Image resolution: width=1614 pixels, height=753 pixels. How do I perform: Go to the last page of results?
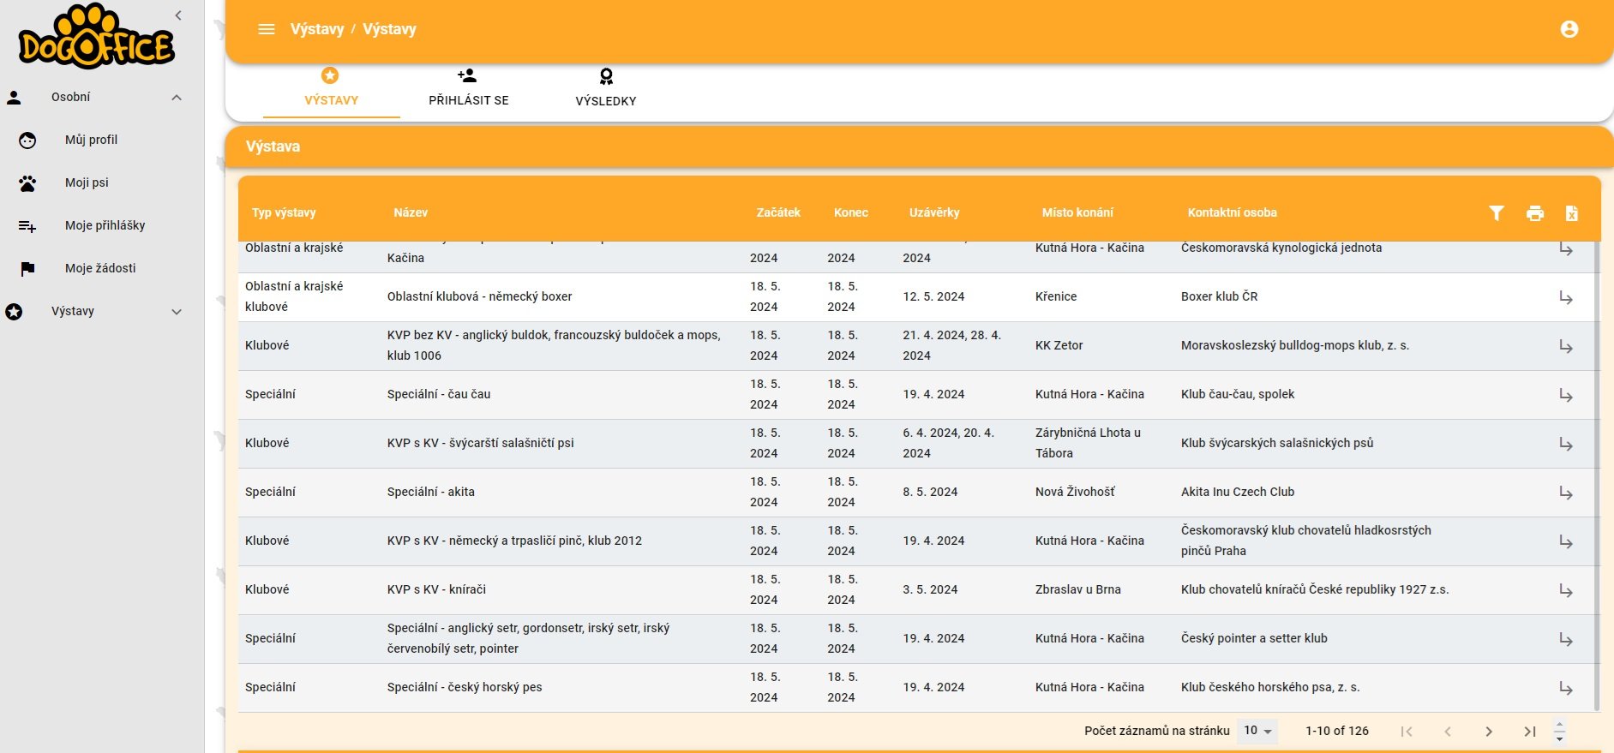(x=1529, y=731)
